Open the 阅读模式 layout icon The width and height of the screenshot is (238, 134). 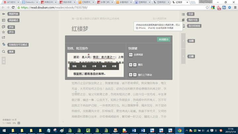(4, 20)
